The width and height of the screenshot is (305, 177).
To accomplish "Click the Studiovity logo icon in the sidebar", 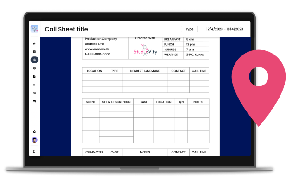I will point(34,29).
